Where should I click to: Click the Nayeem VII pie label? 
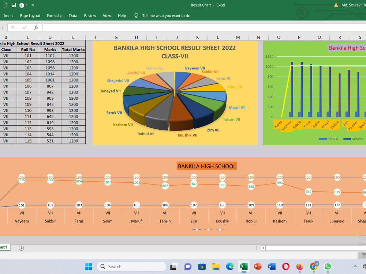point(195,68)
